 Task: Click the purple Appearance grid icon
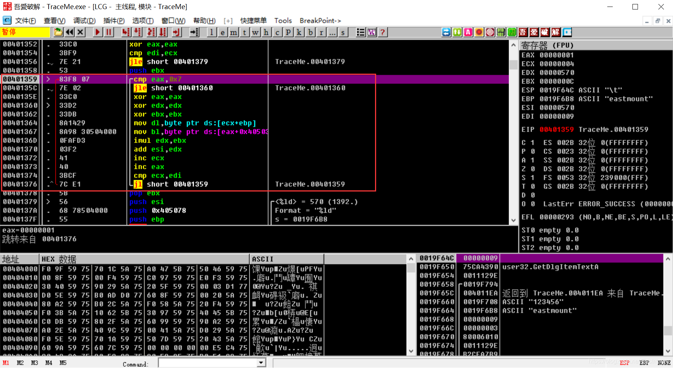point(371,32)
